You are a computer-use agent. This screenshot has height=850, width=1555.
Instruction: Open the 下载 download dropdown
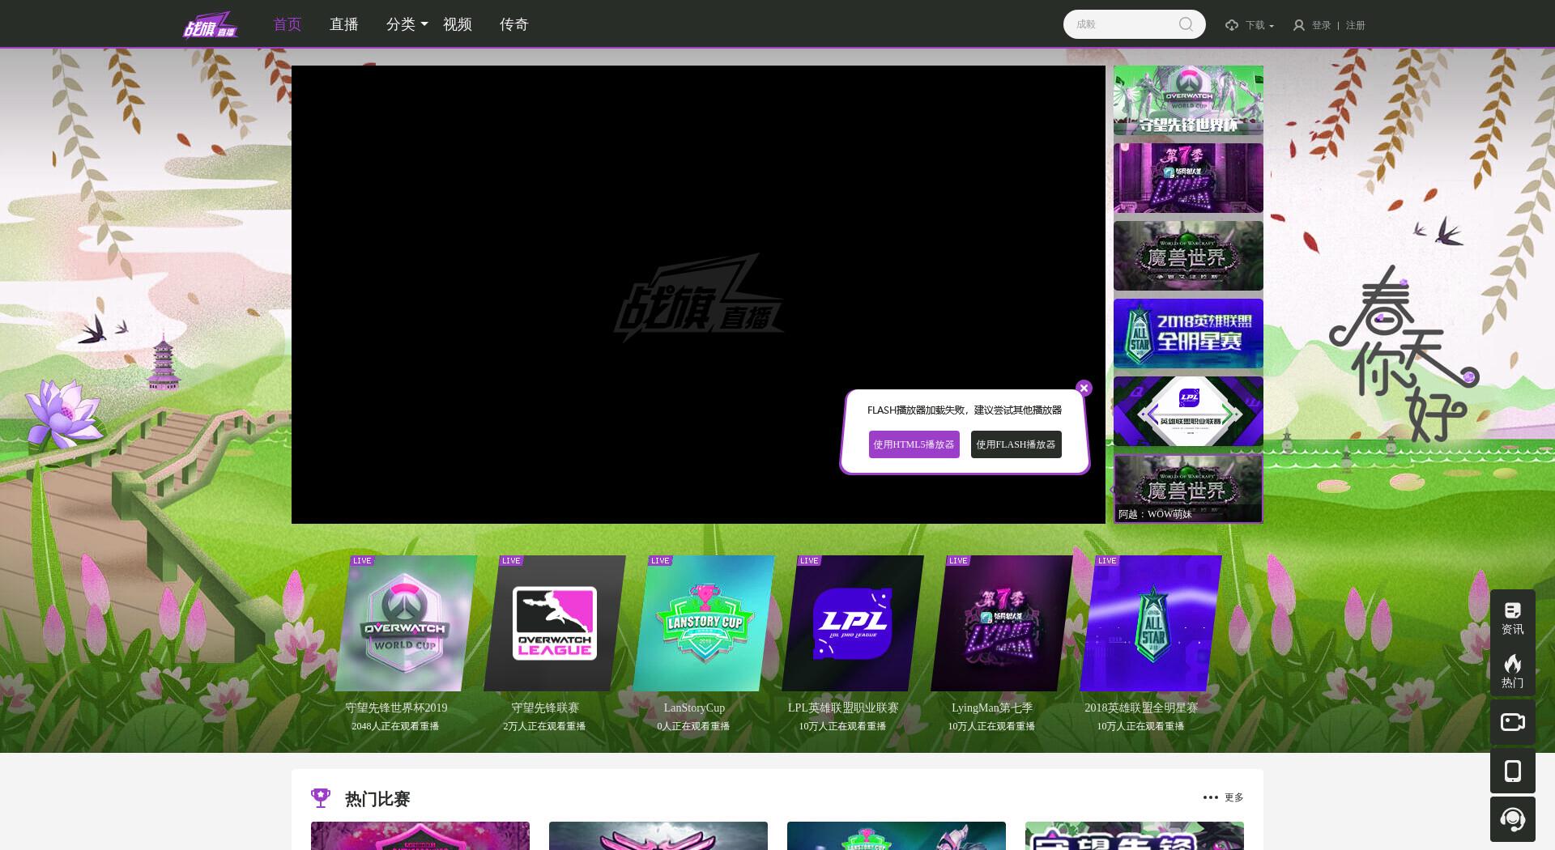click(1259, 25)
